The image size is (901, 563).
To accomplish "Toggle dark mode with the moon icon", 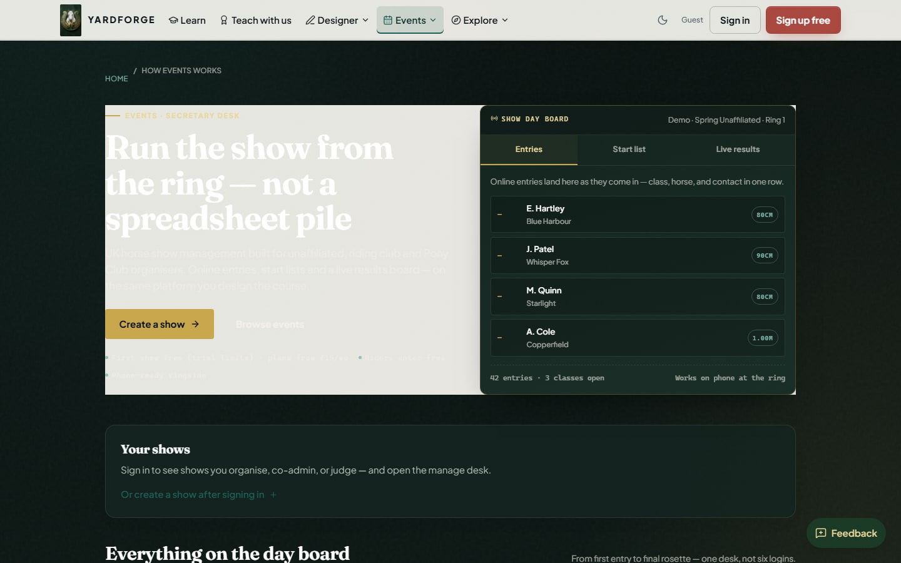I will [663, 20].
